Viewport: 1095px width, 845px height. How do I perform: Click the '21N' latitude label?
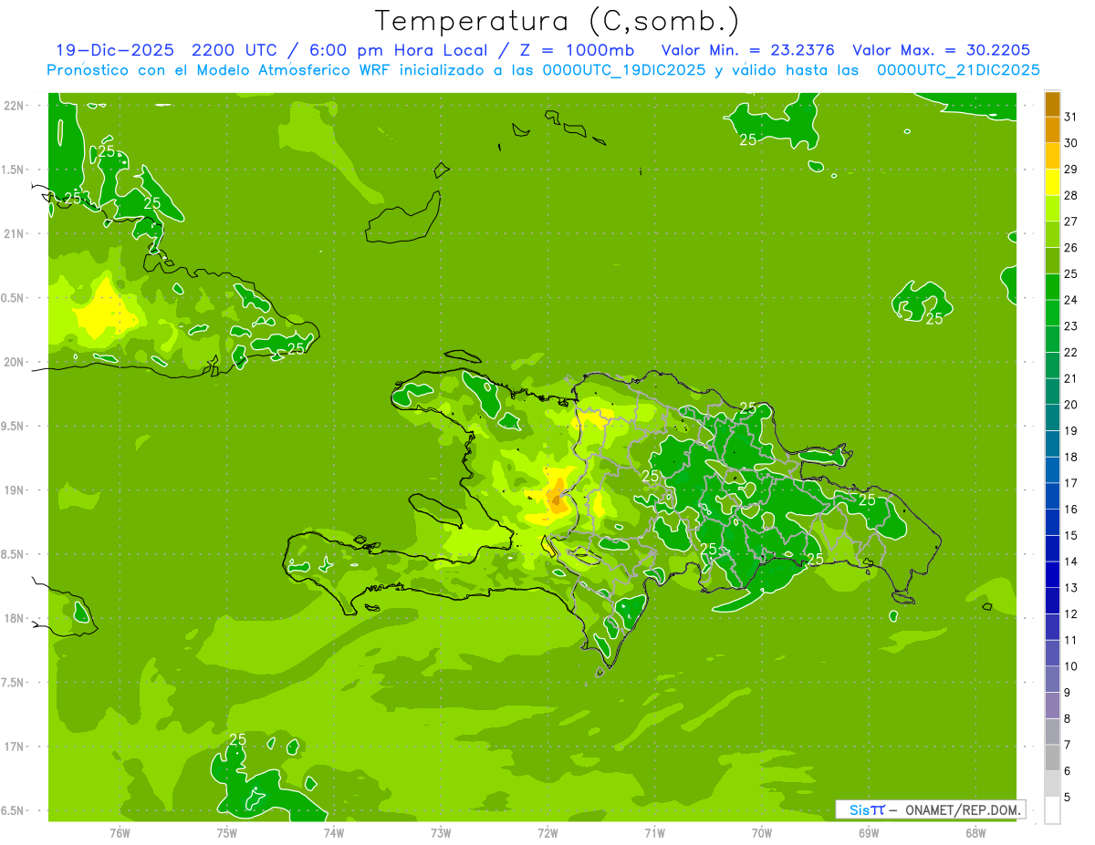[x=15, y=233]
